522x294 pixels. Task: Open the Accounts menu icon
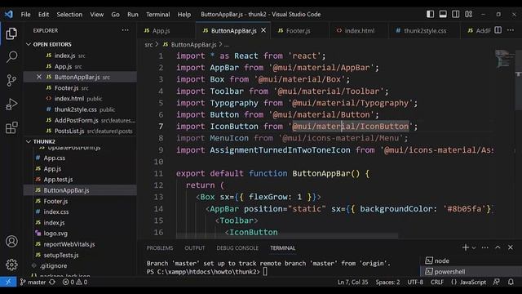pos(11,242)
